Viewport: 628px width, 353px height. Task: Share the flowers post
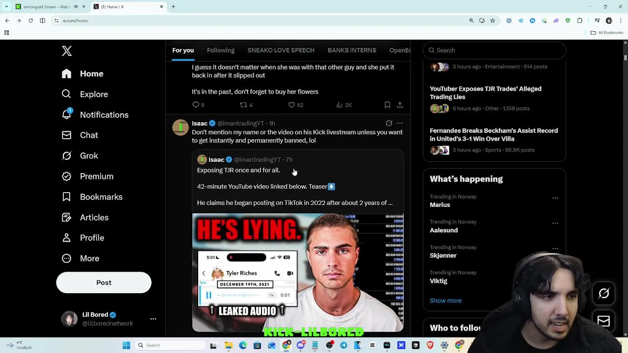400,105
